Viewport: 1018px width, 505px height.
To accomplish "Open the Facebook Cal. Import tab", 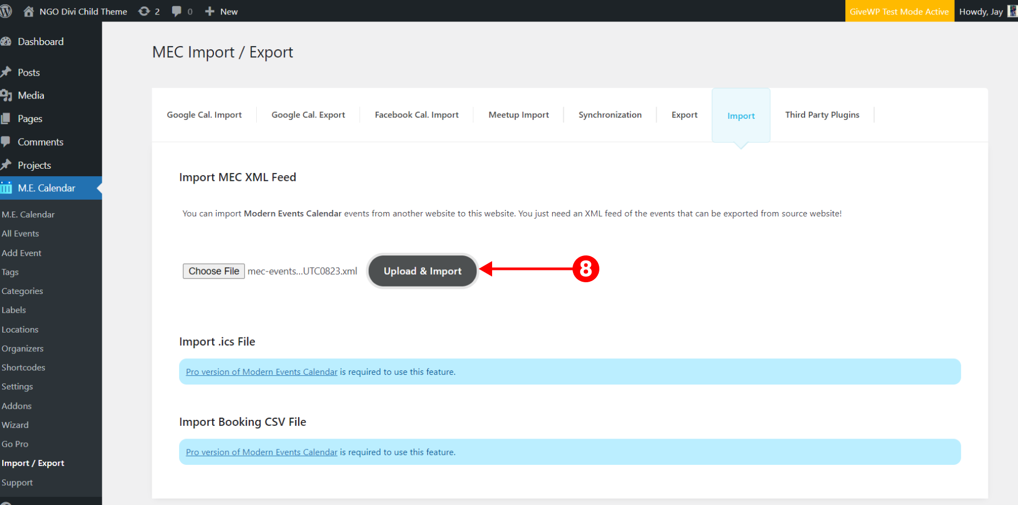I will pyautogui.click(x=417, y=115).
